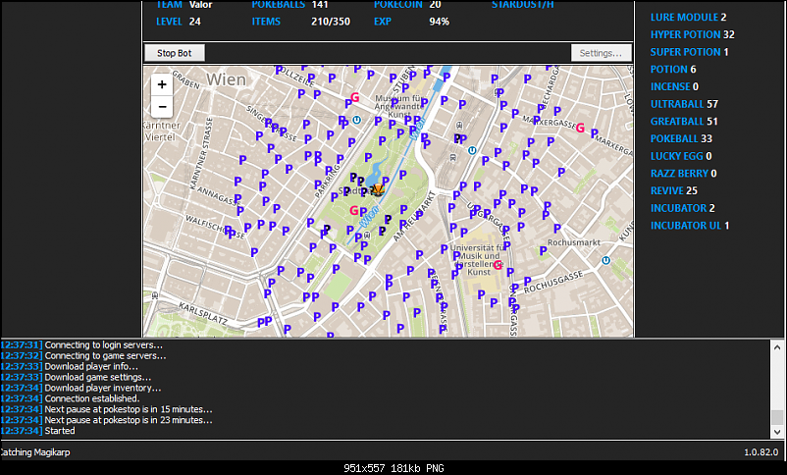The image size is (787, 475).
Task: Click the INCUBATOR UL 1 item entry
Action: pos(690,226)
